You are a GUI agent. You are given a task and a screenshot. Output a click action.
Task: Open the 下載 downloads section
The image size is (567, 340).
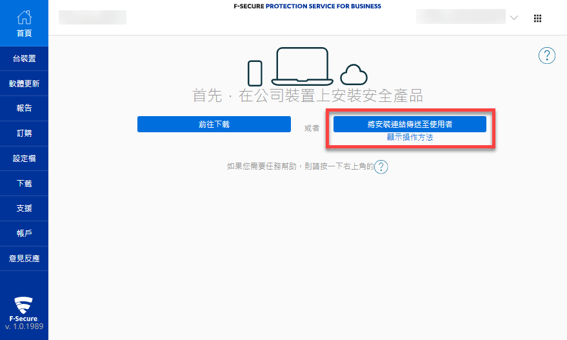(x=24, y=184)
